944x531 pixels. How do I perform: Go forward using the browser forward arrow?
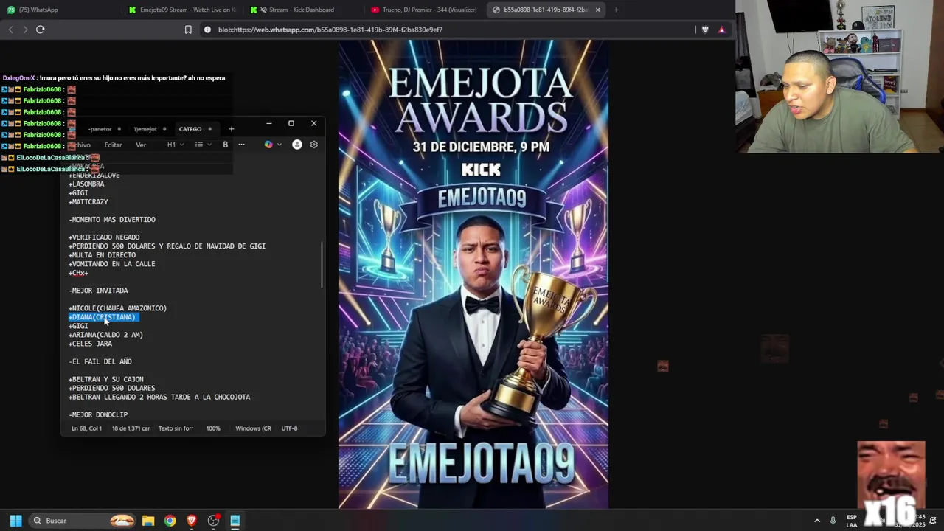click(x=25, y=29)
